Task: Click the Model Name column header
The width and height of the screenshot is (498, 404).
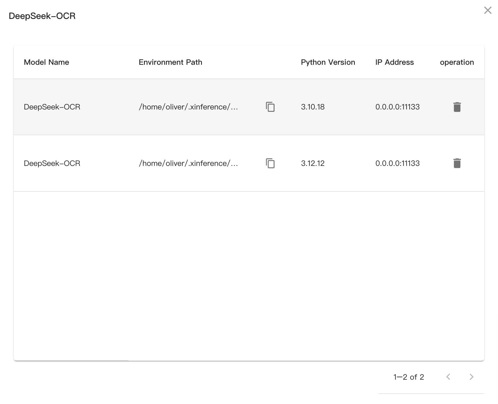Action: point(46,62)
